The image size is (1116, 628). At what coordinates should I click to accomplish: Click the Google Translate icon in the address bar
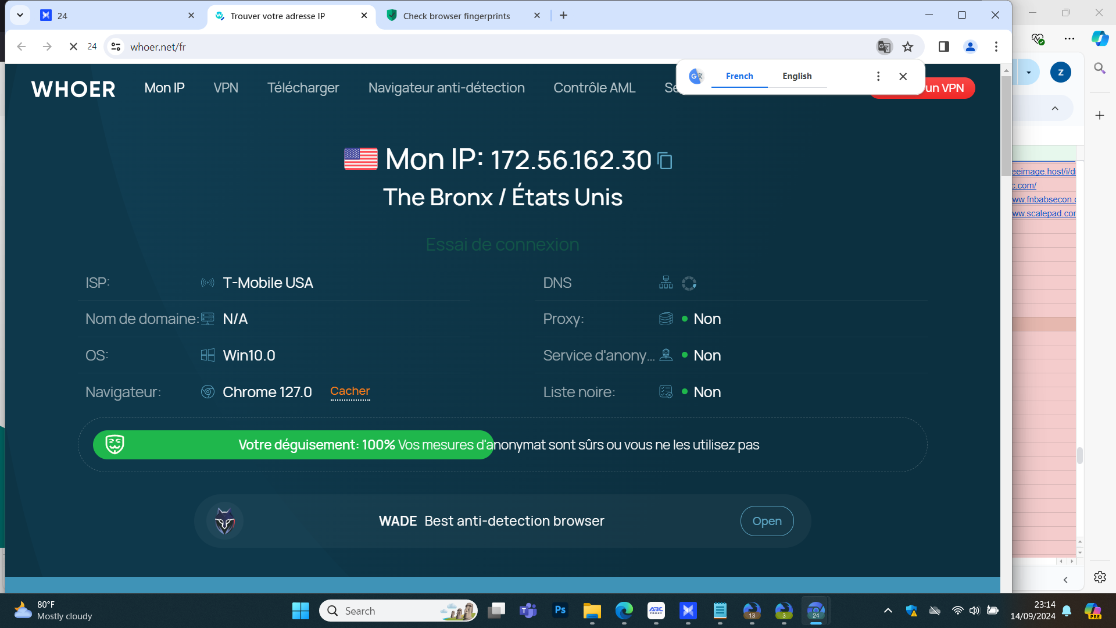pos(884,47)
